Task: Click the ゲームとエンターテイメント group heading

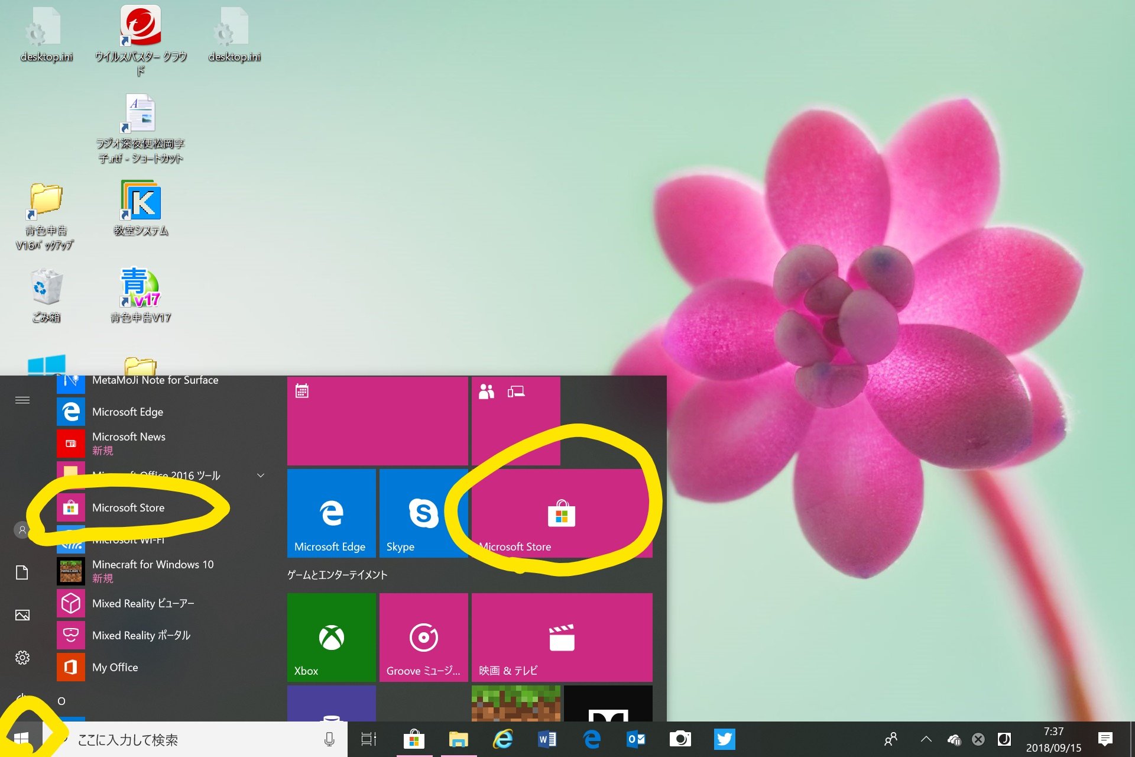Action: click(x=337, y=575)
